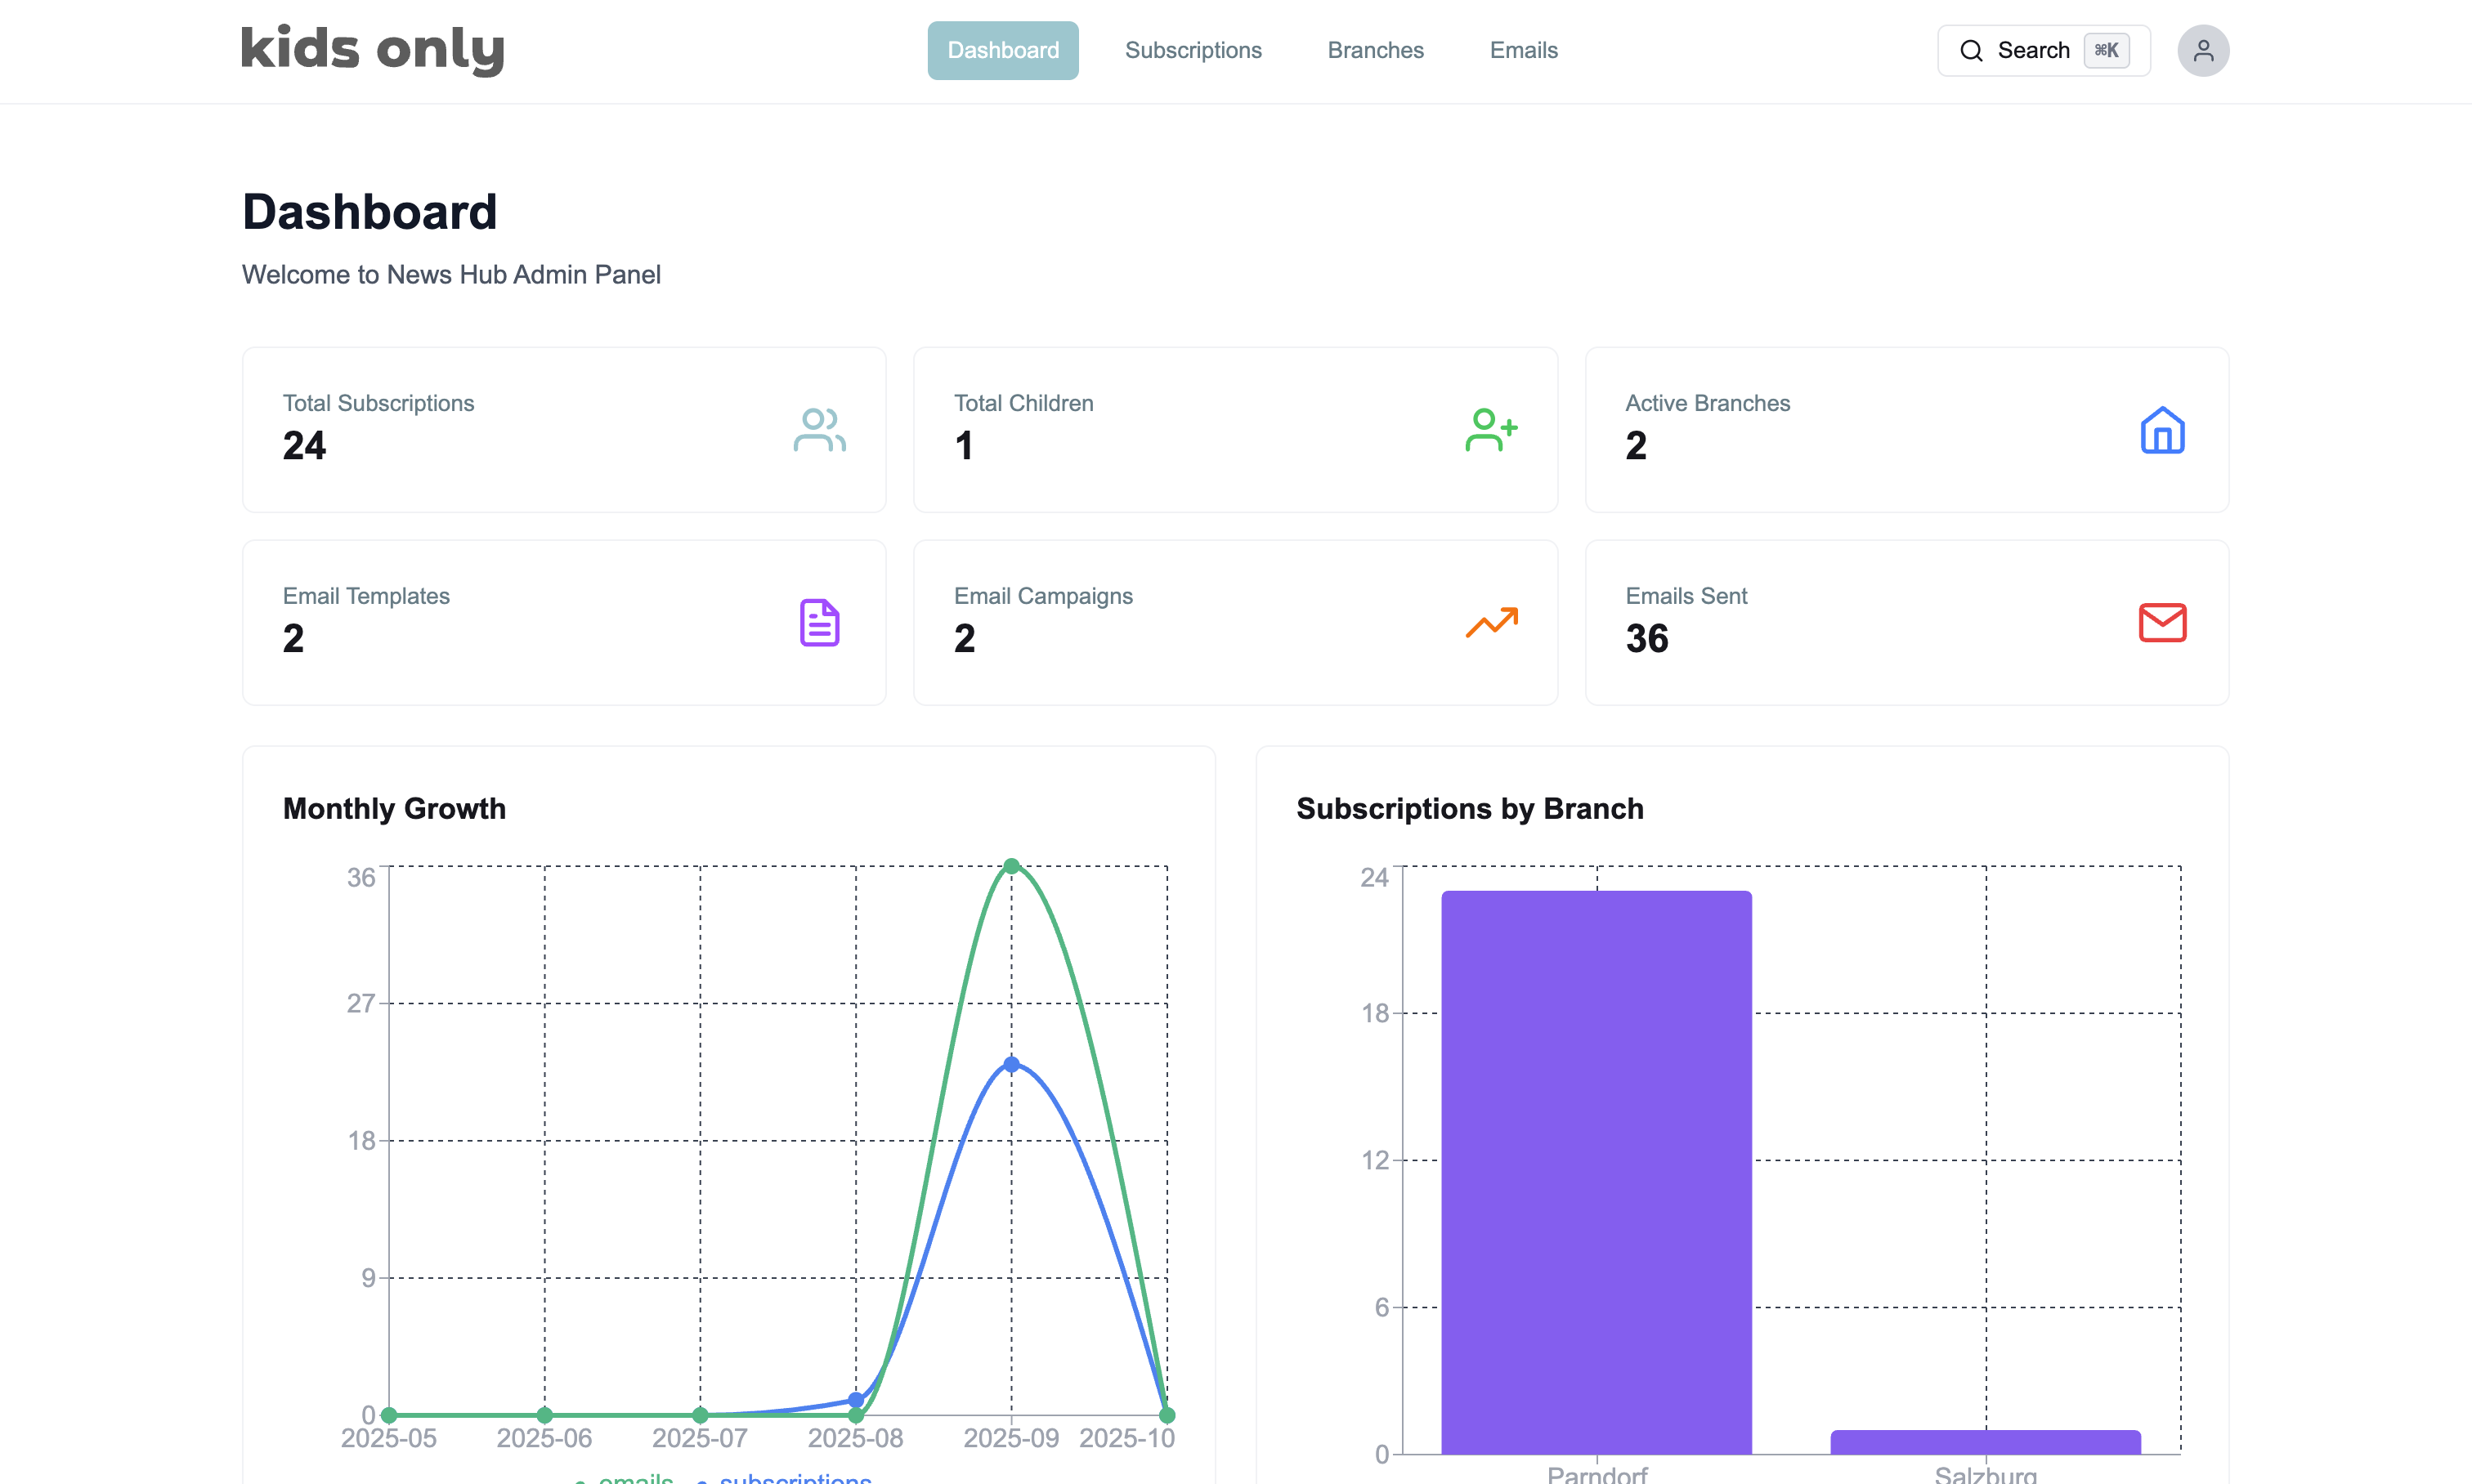Viewport: 2472px width, 1484px height.
Task: Click the Salzburg bar in branch chart
Action: click(1985, 1442)
